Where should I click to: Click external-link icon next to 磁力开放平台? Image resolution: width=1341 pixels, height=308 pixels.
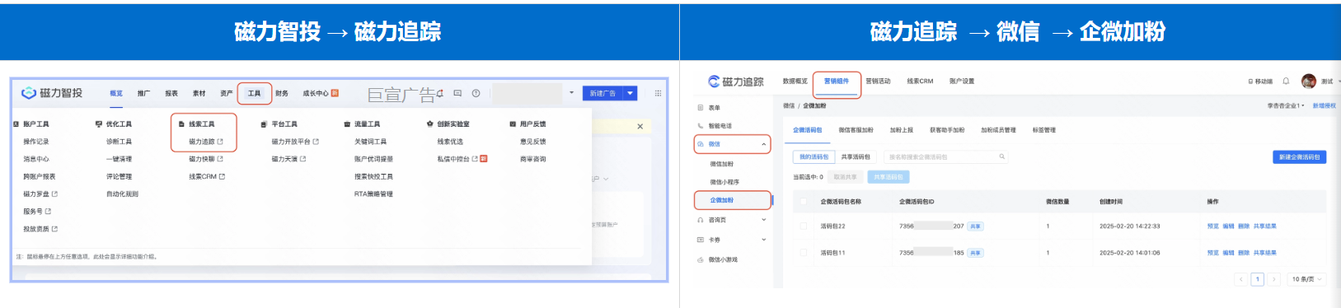pyautogui.click(x=316, y=142)
